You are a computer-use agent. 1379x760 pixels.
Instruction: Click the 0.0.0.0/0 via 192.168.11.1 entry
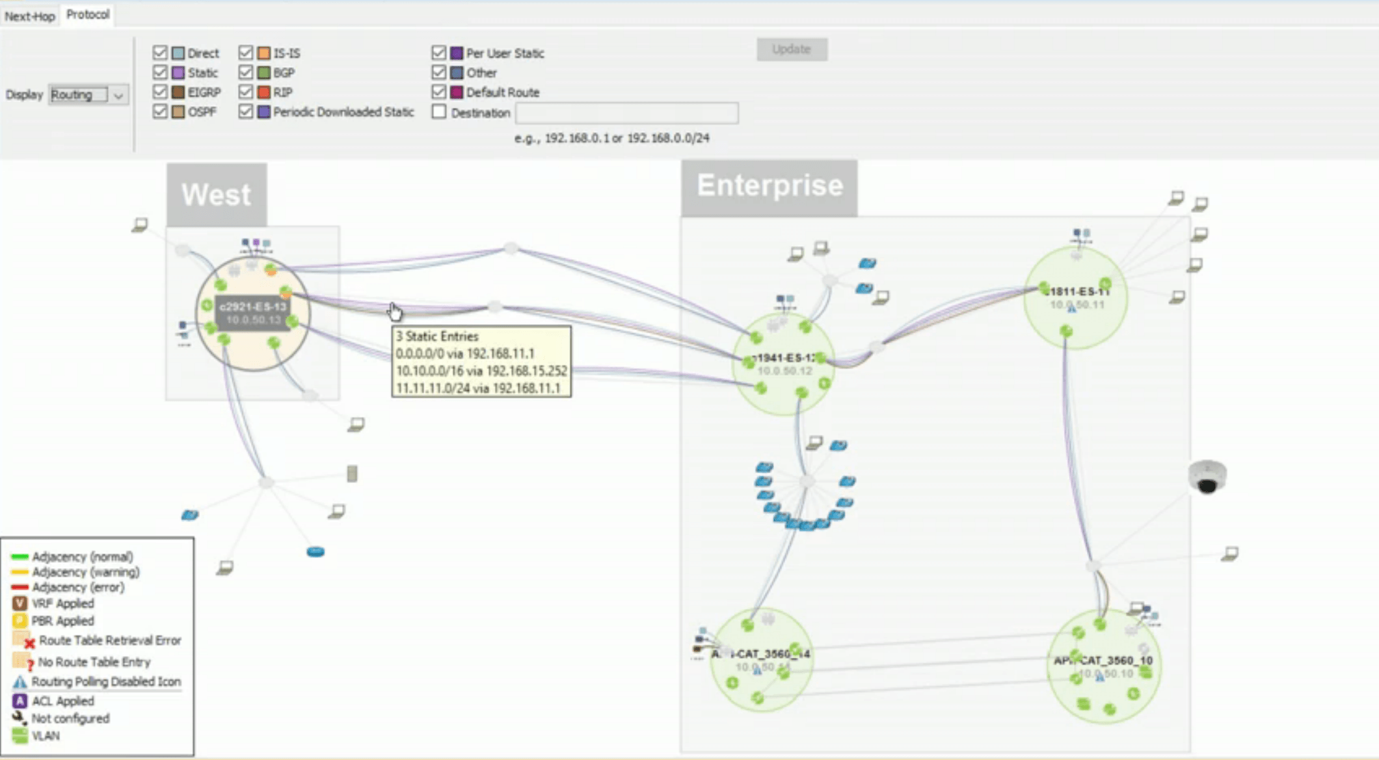465,353
